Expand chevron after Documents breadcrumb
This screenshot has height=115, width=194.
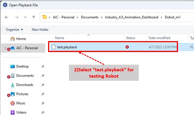tap(102, 17)
